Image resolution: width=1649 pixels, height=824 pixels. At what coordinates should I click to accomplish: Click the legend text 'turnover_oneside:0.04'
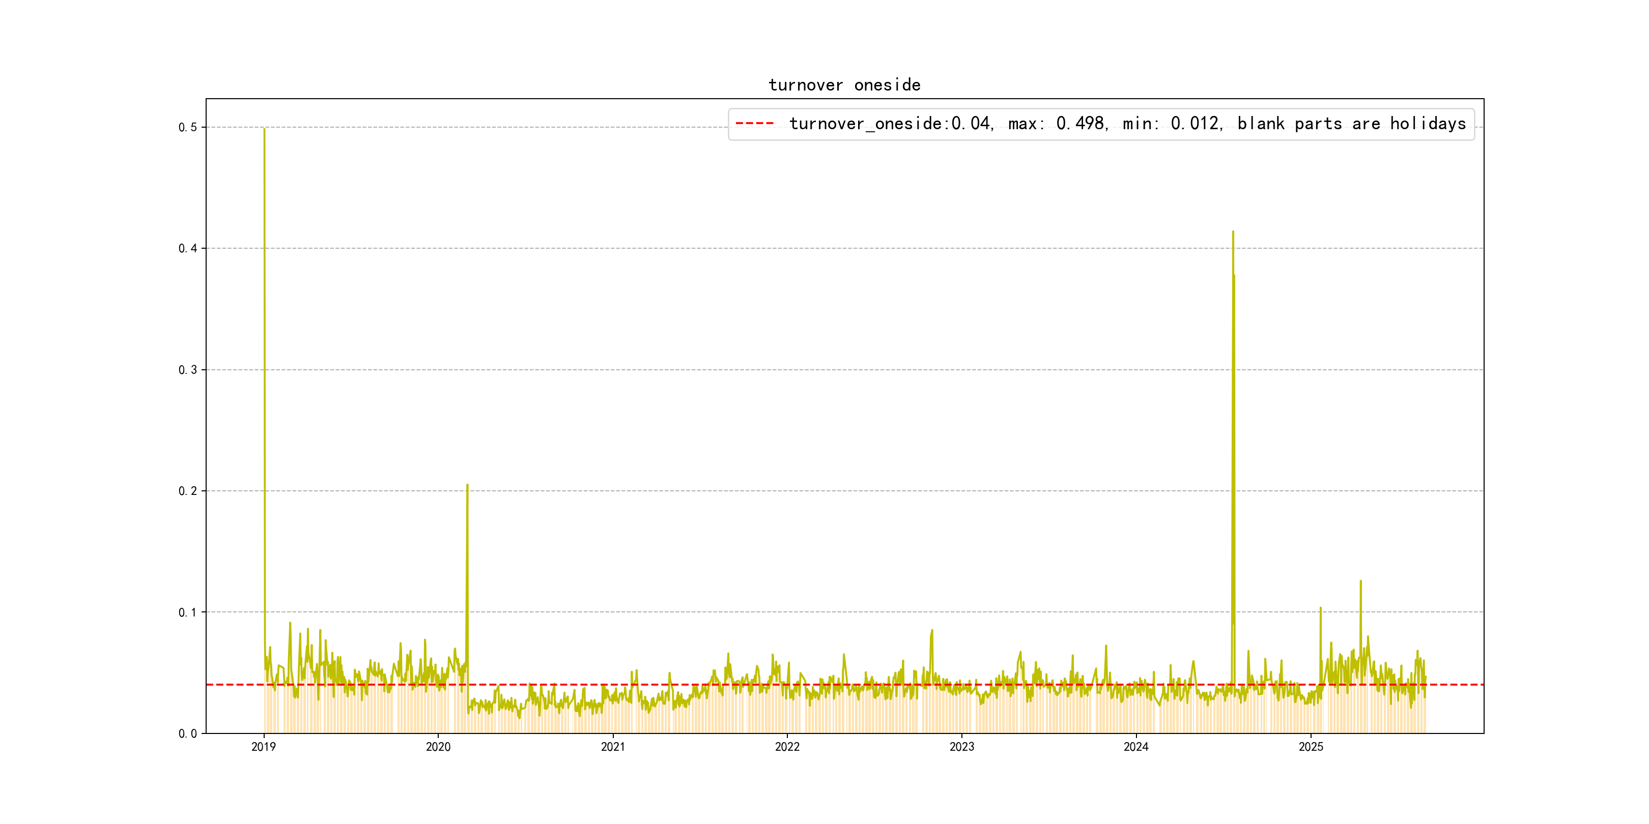click(x=890, y=124)
